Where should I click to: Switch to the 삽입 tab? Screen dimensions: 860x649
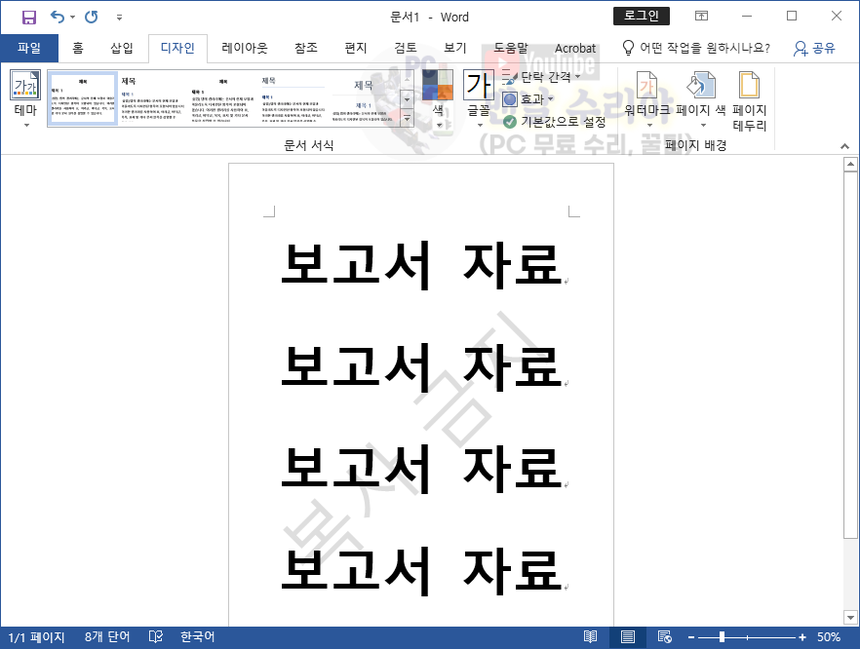122,49
